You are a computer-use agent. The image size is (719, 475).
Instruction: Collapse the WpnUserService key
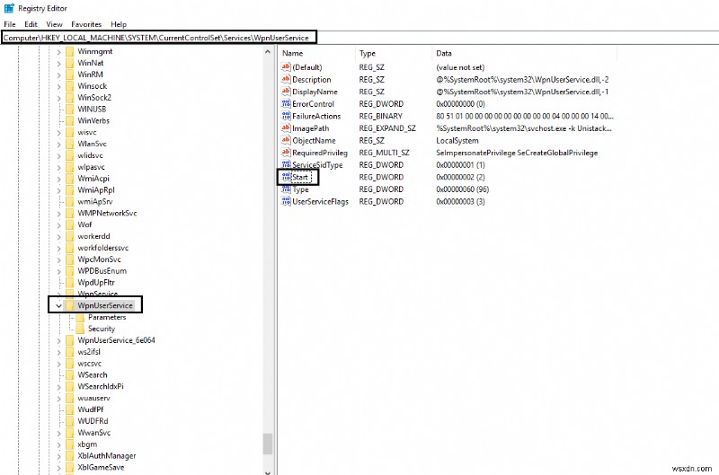coord(58,305)
